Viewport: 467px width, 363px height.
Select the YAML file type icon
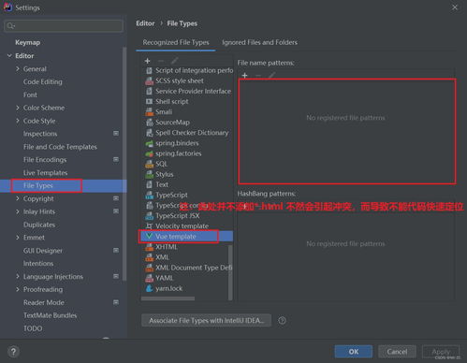(x=150, y=278)
